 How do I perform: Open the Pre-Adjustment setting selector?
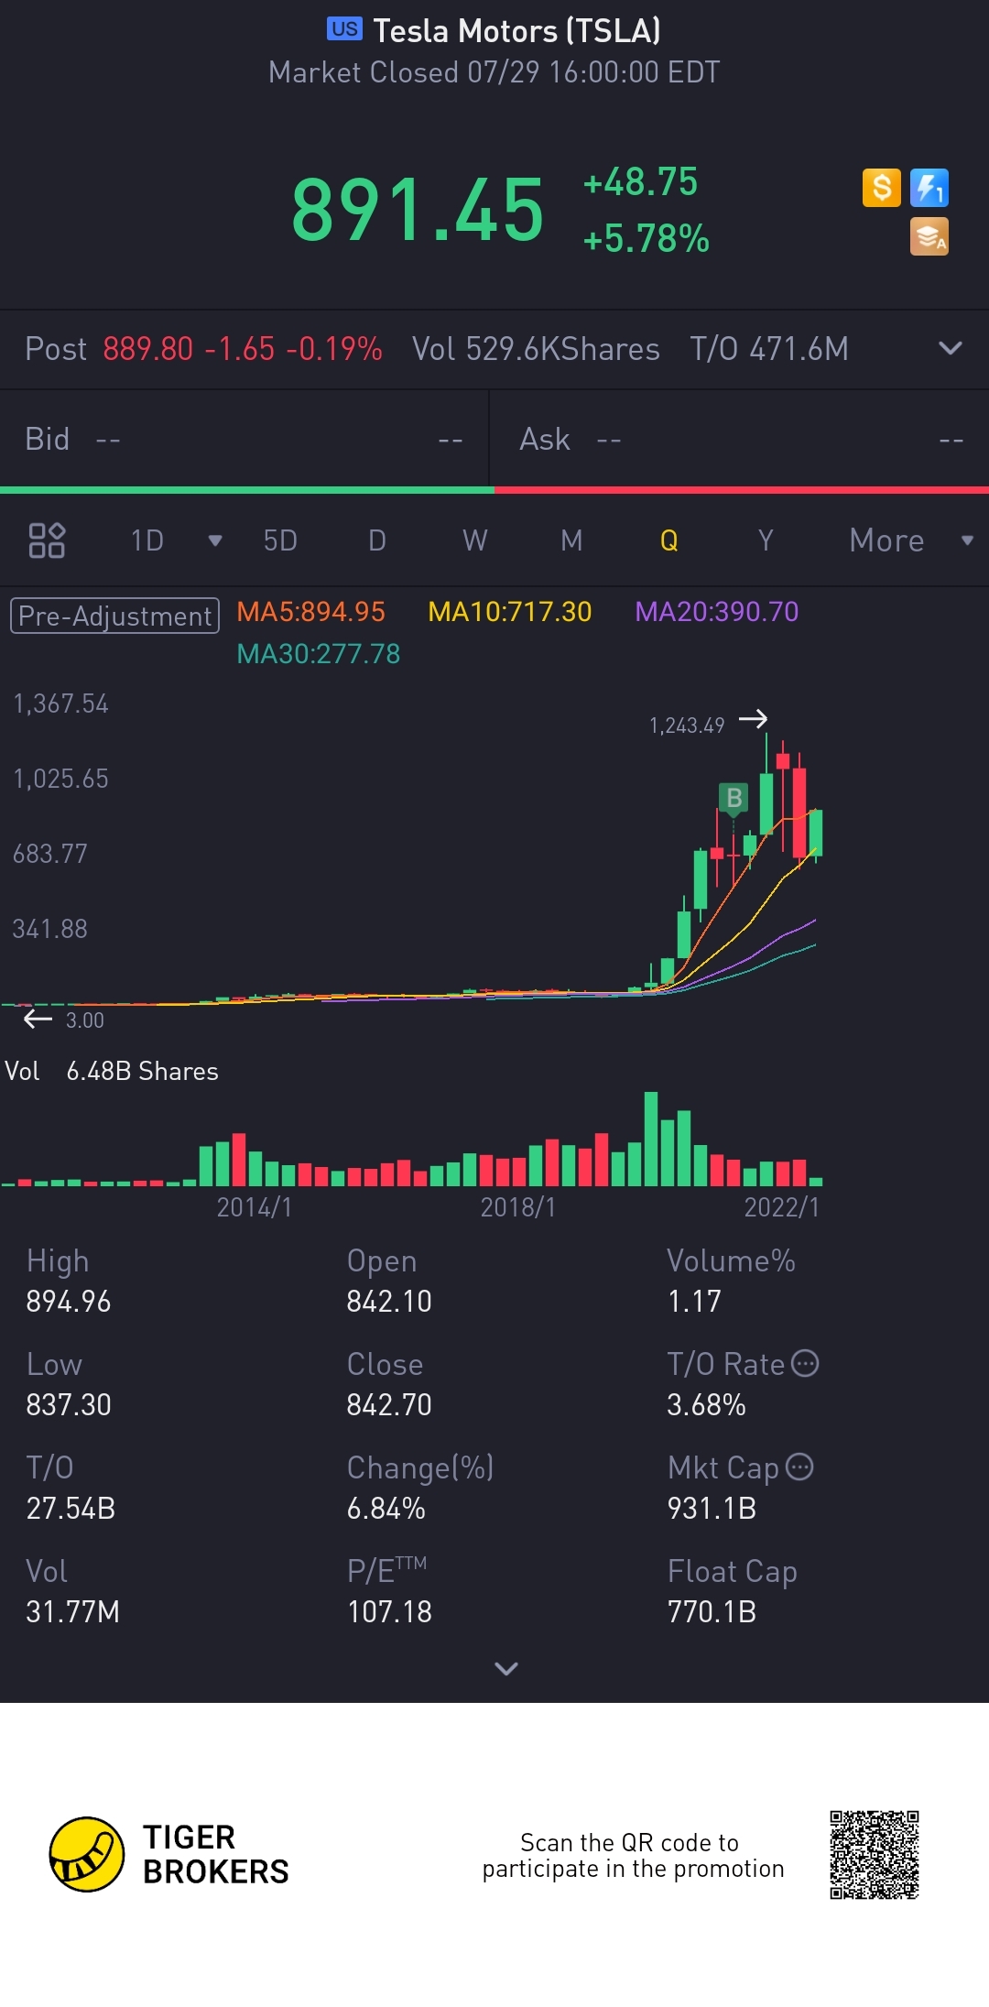click(x=114, y=616)
